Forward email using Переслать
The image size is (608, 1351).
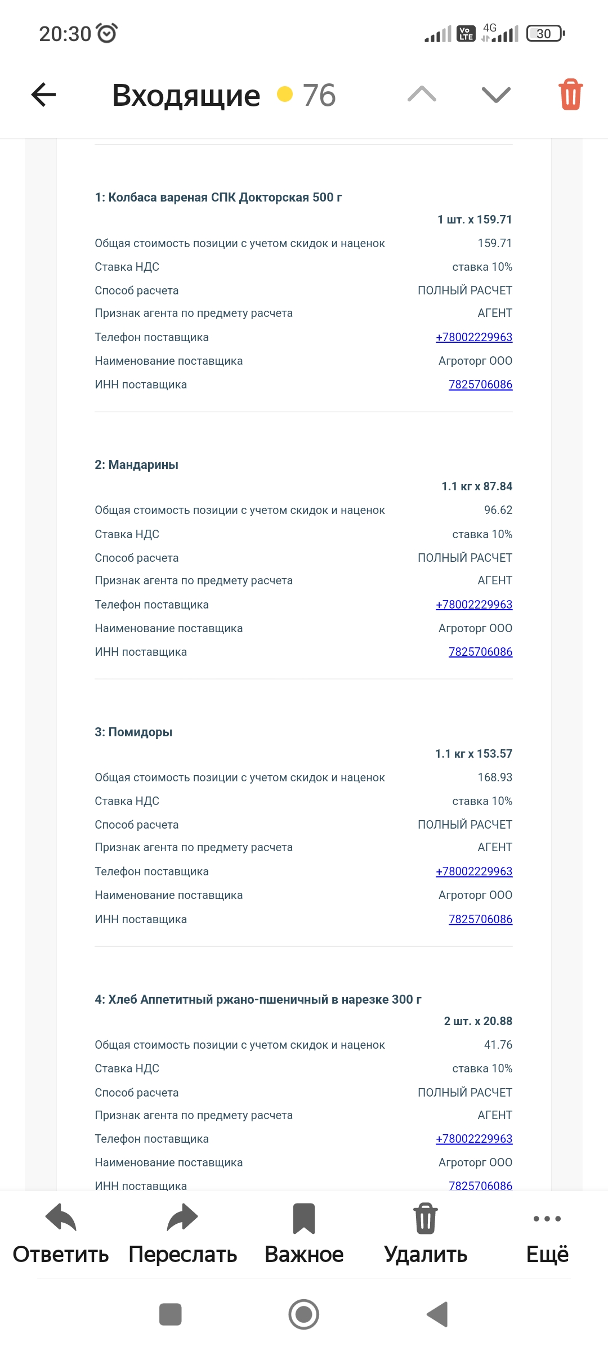(182, 1234)
